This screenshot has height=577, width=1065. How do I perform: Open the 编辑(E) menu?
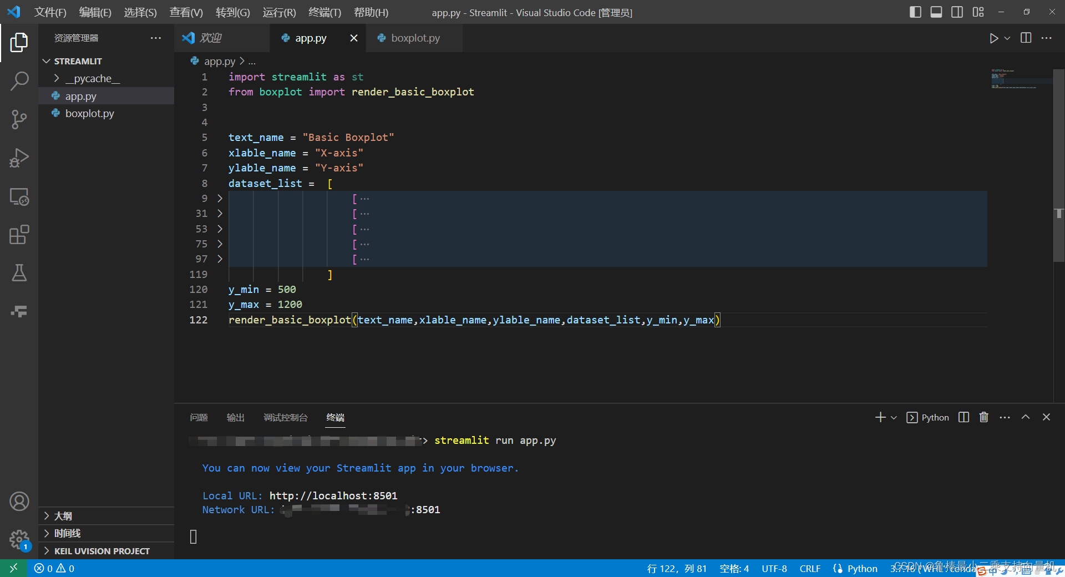(x=95, y=12)
